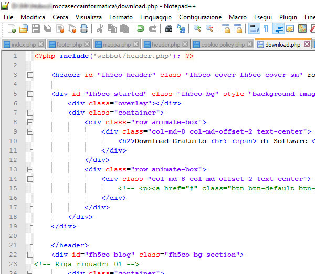Collapse the fh5co-blog div at line 22

30,255
